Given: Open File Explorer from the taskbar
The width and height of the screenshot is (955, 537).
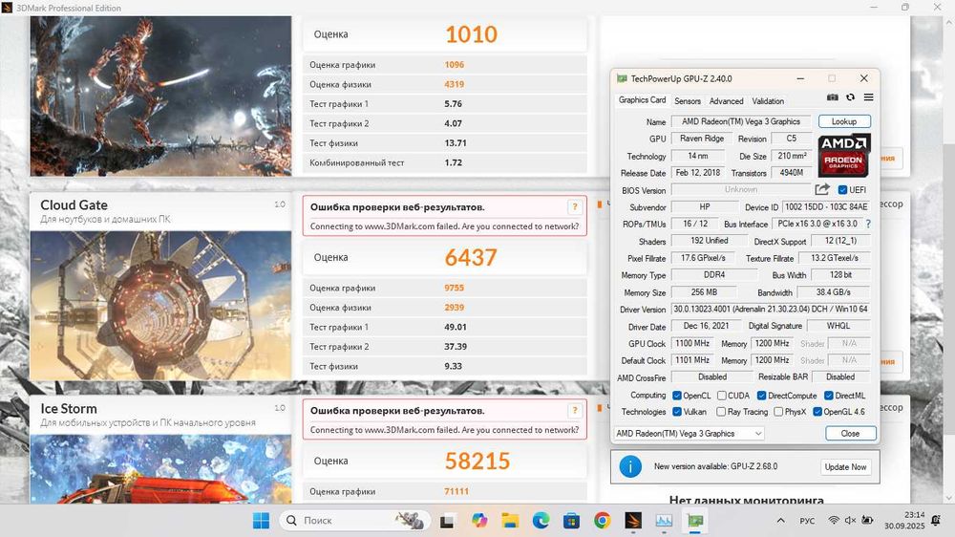Looking at the screenshot, I should 510,521.
